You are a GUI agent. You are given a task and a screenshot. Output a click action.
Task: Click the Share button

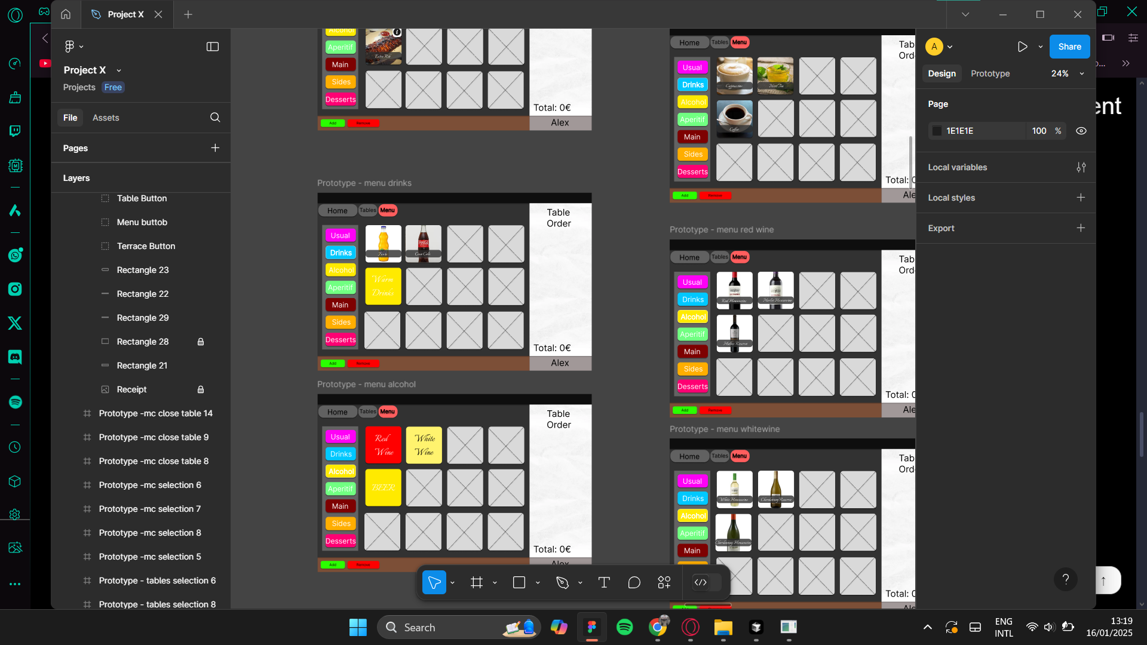click(1069, 47)
